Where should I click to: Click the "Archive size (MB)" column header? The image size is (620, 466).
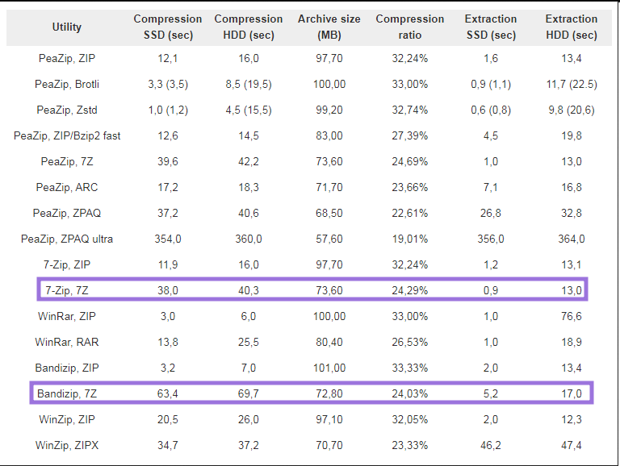tap(329, 27)
